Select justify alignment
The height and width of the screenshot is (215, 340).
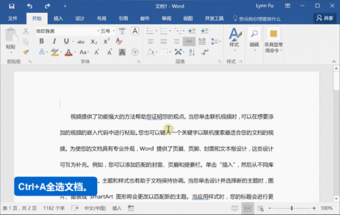[189, 41]
